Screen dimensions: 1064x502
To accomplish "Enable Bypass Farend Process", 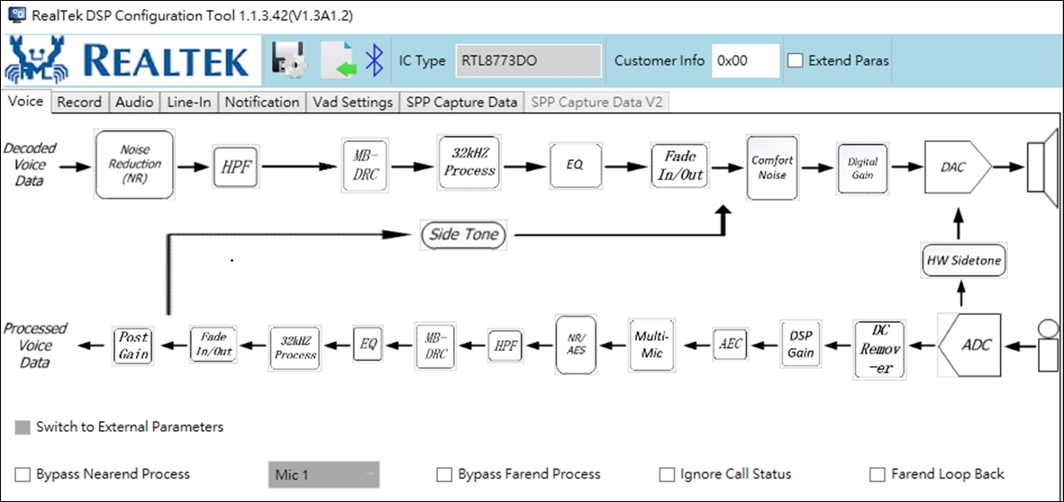I will pyautogui.click(x=444, y=474).
